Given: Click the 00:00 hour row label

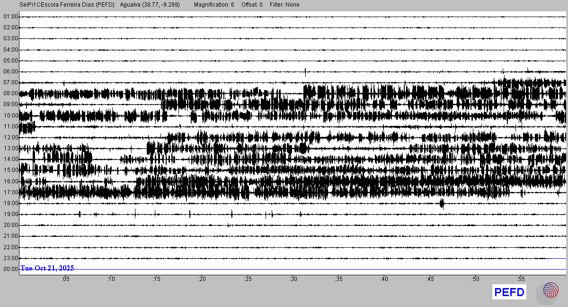Looking at the screenshot, I should 10,269.
